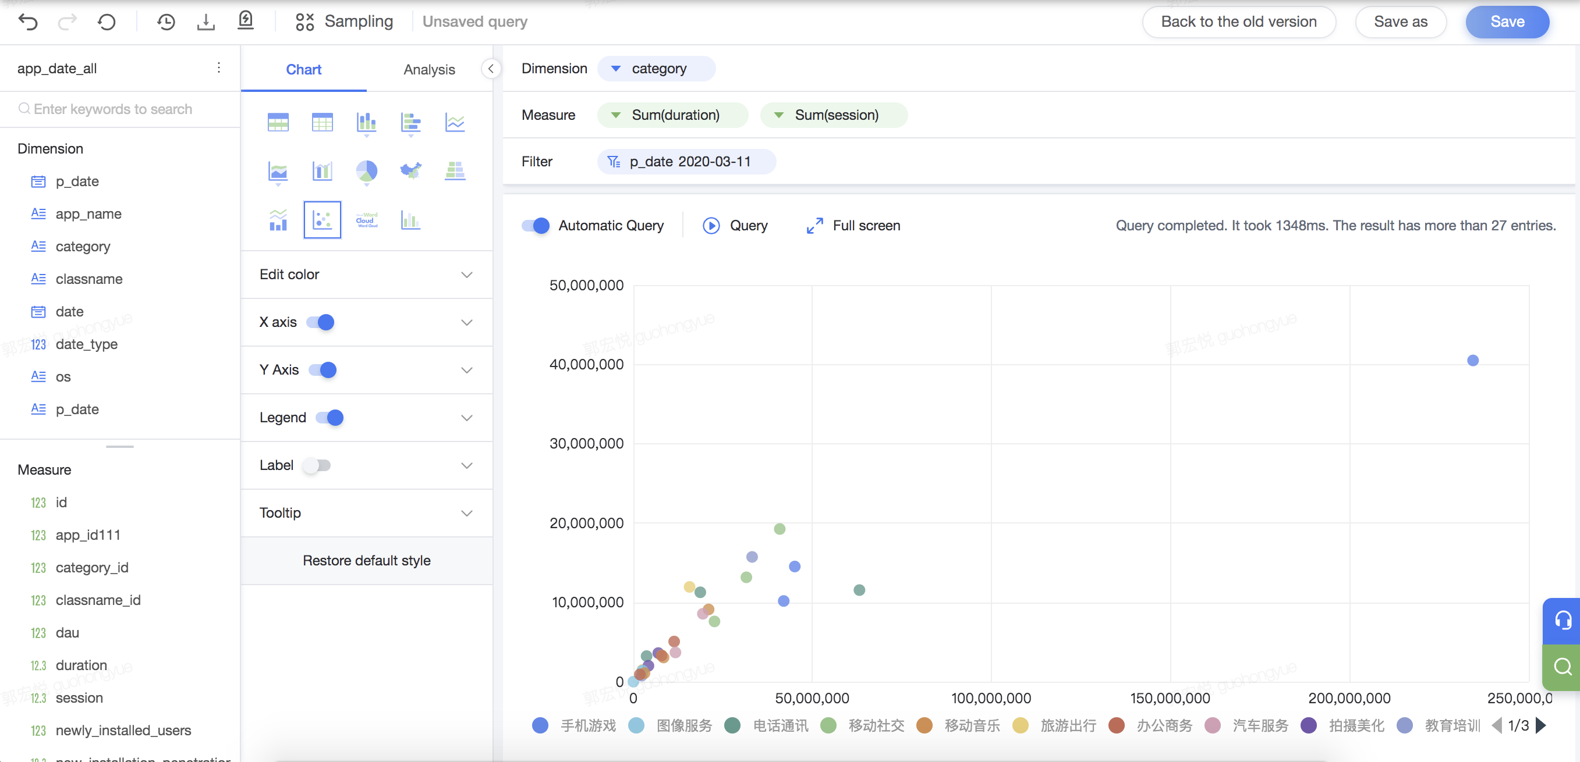1580x762 pixels.
Task: Select the line chart type
Action: 455,123
